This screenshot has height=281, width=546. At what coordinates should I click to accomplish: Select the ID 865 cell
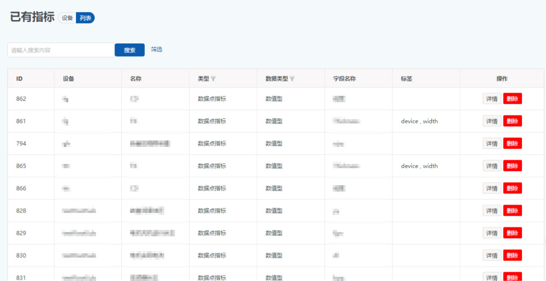21,166
